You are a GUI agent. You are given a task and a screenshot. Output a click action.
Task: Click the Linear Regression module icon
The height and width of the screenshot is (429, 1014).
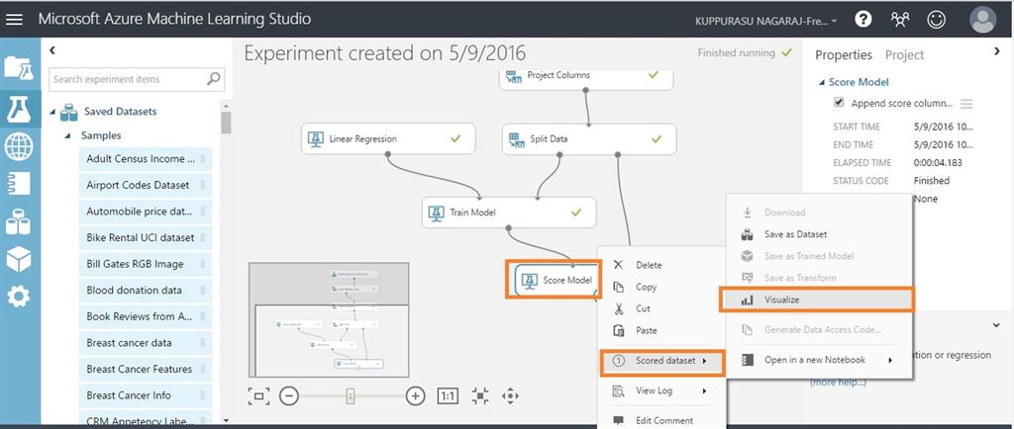pyautogui.click(x=316, y=138)
